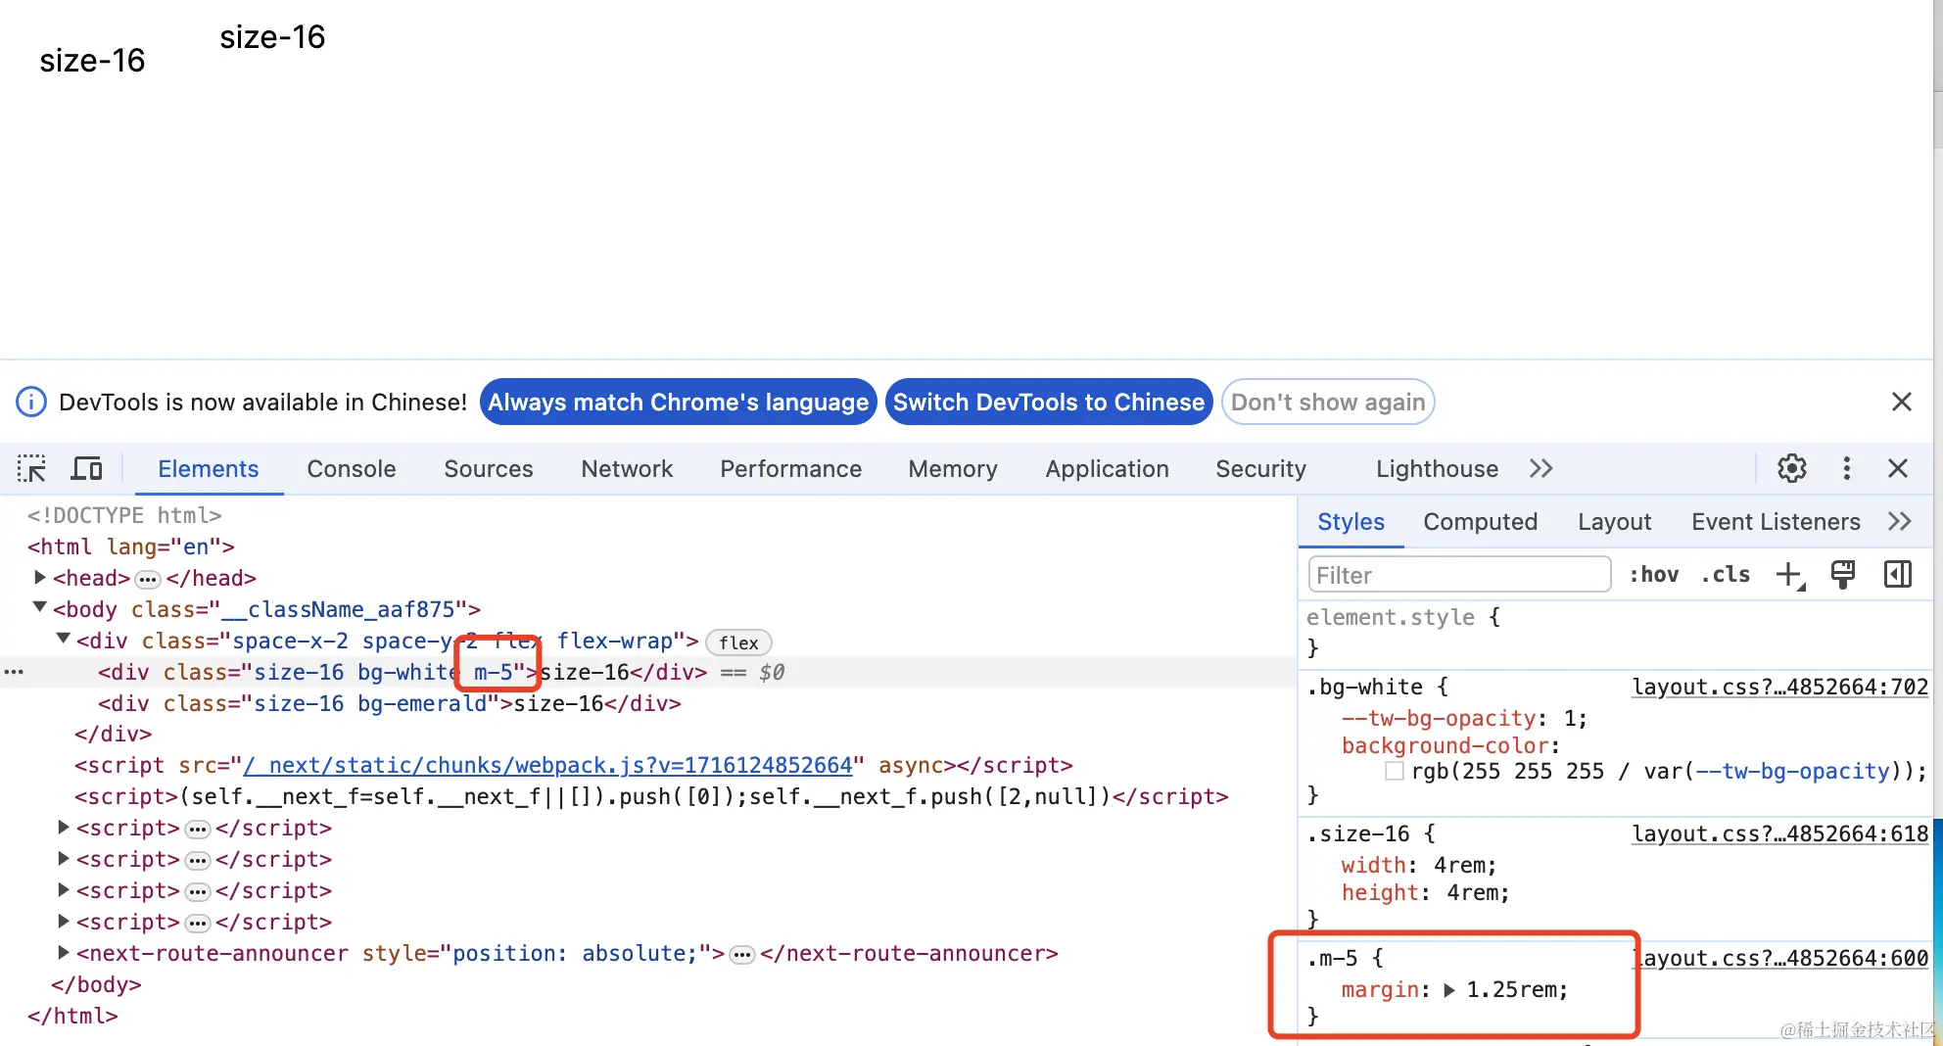Viewport: 1943px width, 1046px height.
Task: Expand the first collapsed script node
Action: click(x=64, y=827)
